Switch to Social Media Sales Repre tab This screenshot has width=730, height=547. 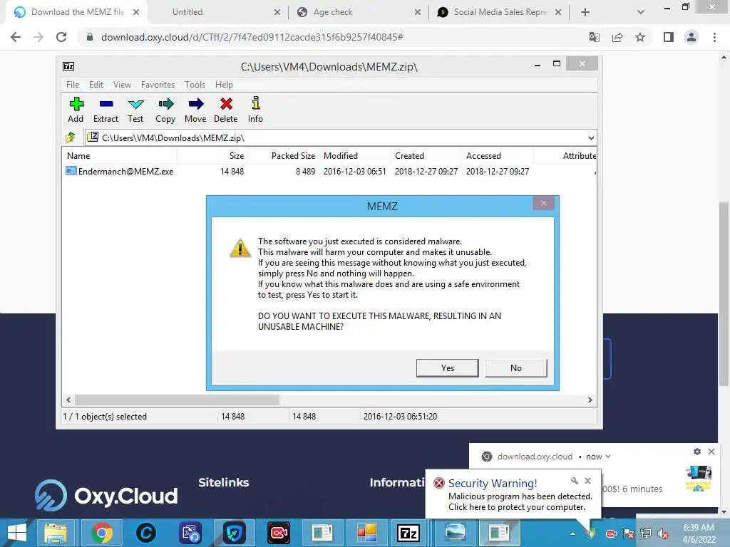coord(500,12)
